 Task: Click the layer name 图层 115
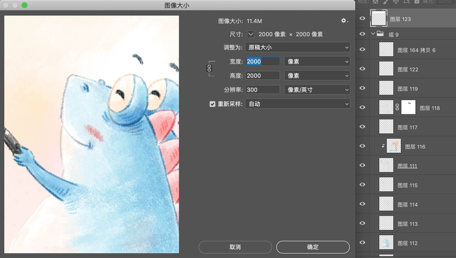[408, 185]
